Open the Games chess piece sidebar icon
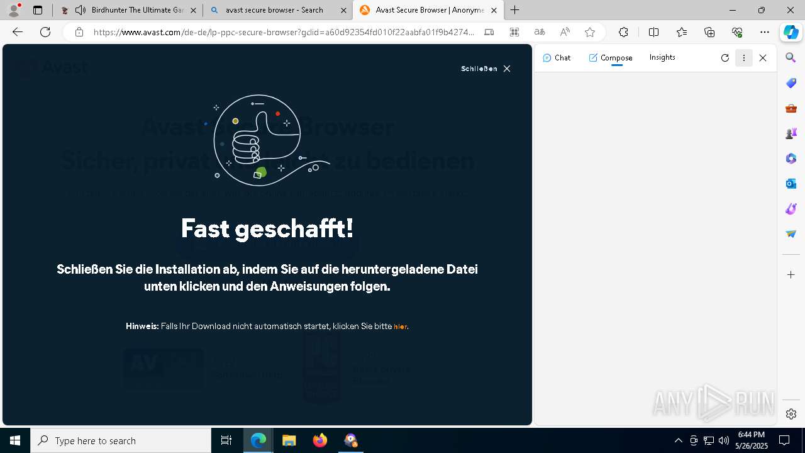This screenshot has width=805, height=453. pos(791,133)
